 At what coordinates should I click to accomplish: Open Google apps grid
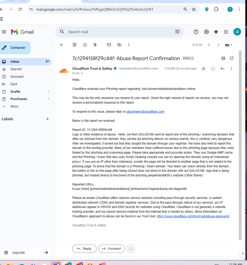(226, 32)
